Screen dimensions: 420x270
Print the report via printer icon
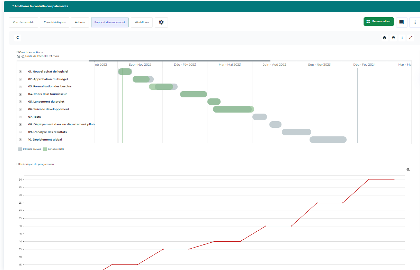[x=393, y=38]
